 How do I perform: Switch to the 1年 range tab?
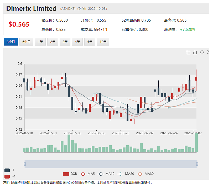[x=40, y=42]
